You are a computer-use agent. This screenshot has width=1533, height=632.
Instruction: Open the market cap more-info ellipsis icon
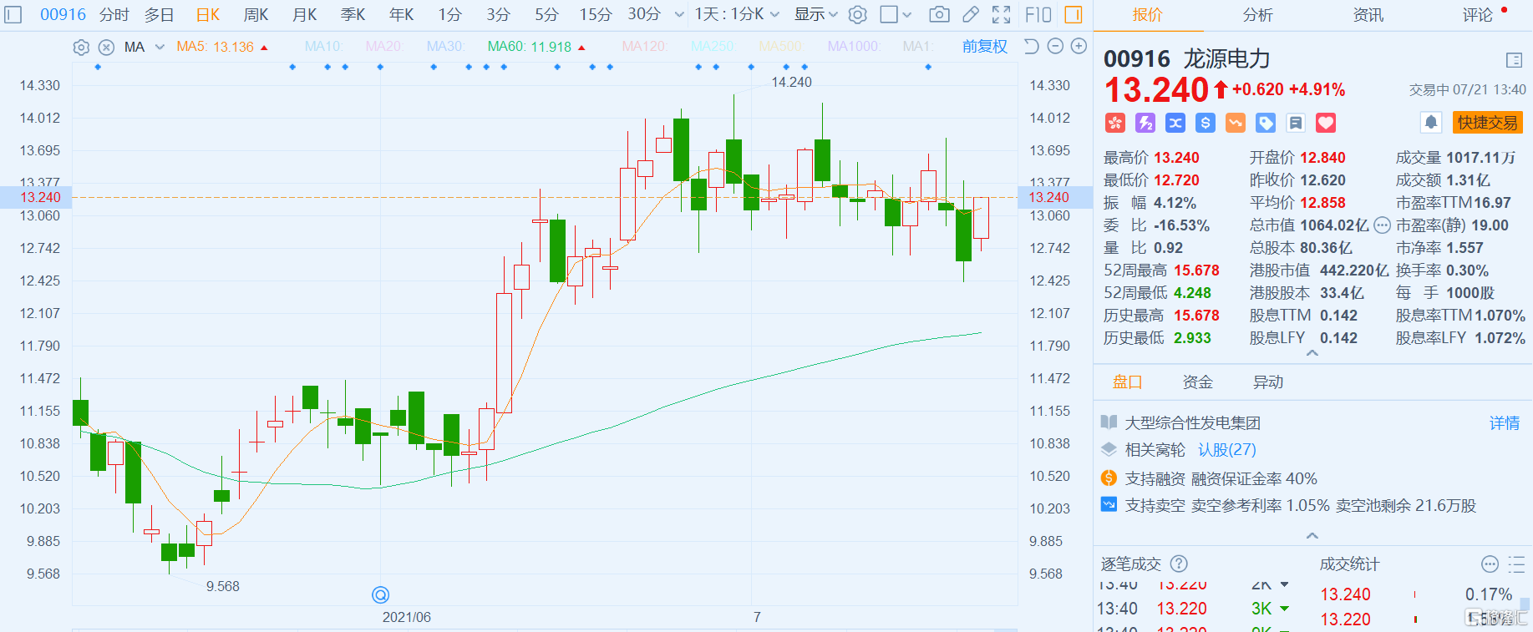(1383, 225)
